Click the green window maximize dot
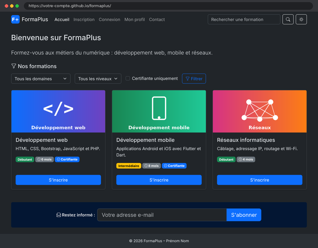The height and width of the screenshot is (248, 318). click(x=17, y=6)
